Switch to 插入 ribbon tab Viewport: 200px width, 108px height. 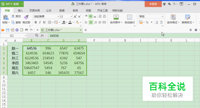point(21,11)
